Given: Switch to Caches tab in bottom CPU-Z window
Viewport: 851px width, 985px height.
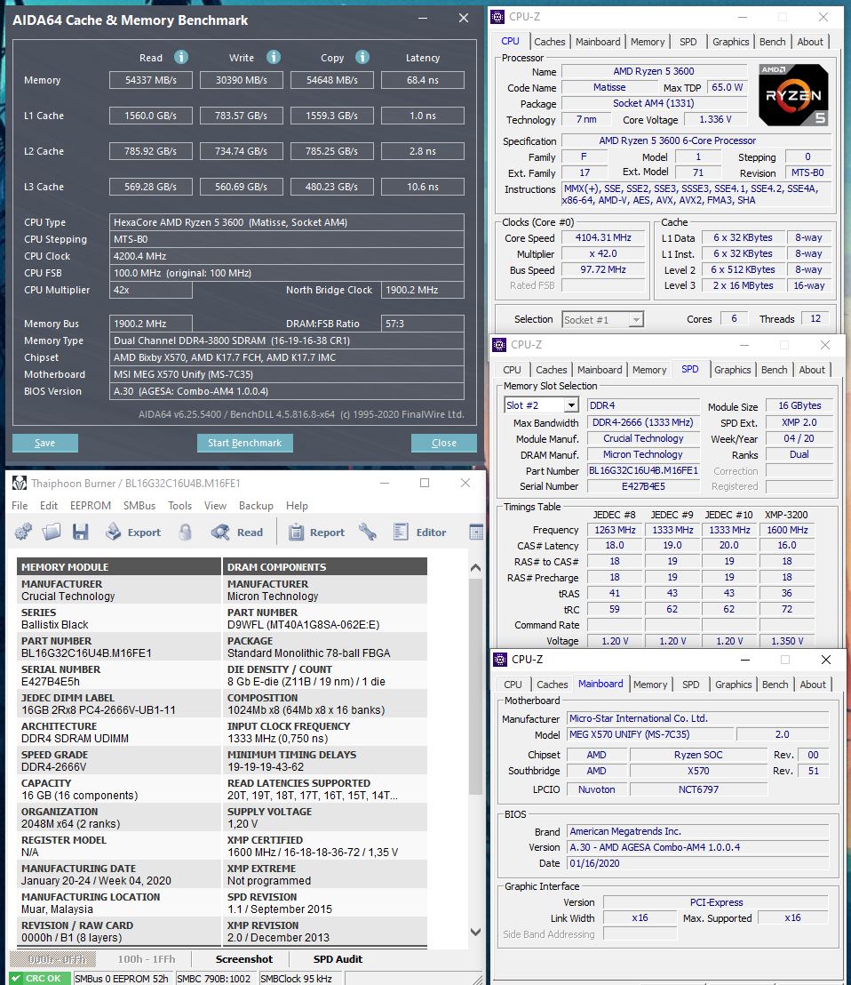Looking at the screenshot, I should click(553, 685).
